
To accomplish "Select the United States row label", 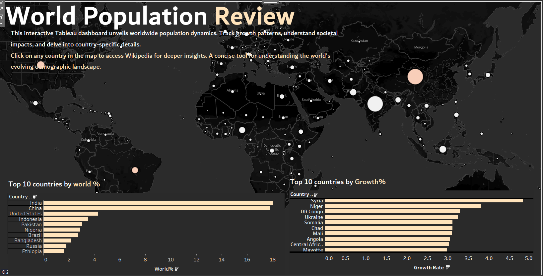I will (26, 214).
